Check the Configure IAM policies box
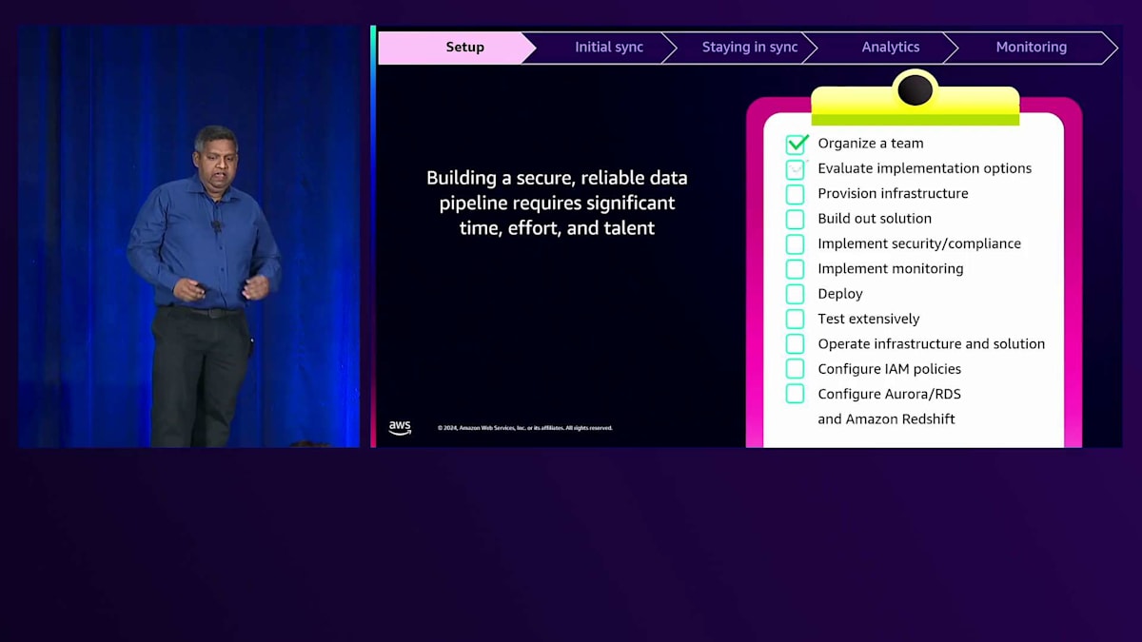This screenshot has height=642, width=1142. tap(795, 369)
